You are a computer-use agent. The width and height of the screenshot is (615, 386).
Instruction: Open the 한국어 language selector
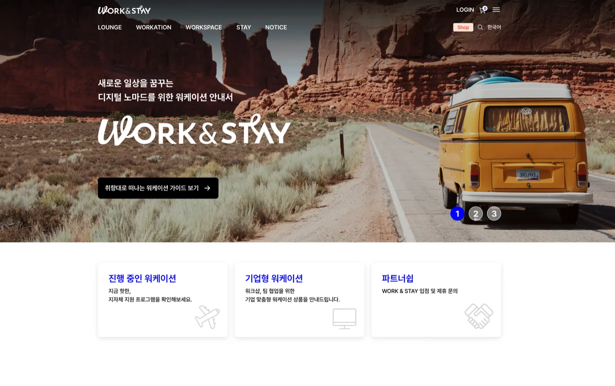pos(494,27)
